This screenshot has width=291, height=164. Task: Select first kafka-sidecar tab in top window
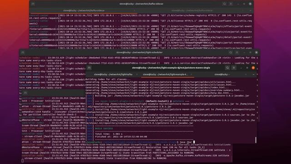tap(84, 10)
